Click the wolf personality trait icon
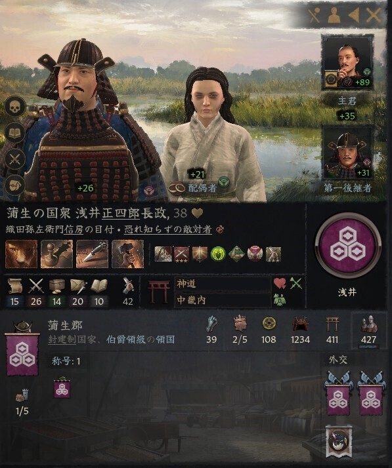 click(22, 254)
